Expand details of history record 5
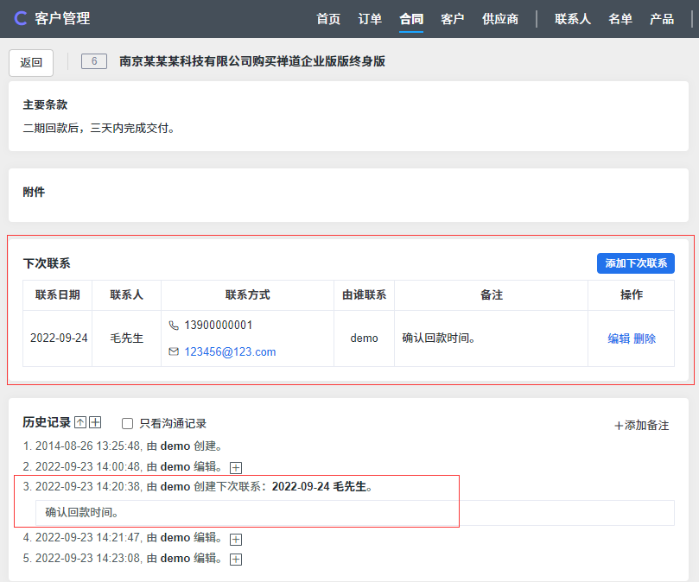The height and width of the screenshot is (582, 699). 236,559
